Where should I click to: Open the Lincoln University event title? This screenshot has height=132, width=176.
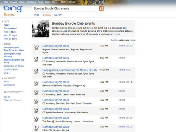pos(56,118)
